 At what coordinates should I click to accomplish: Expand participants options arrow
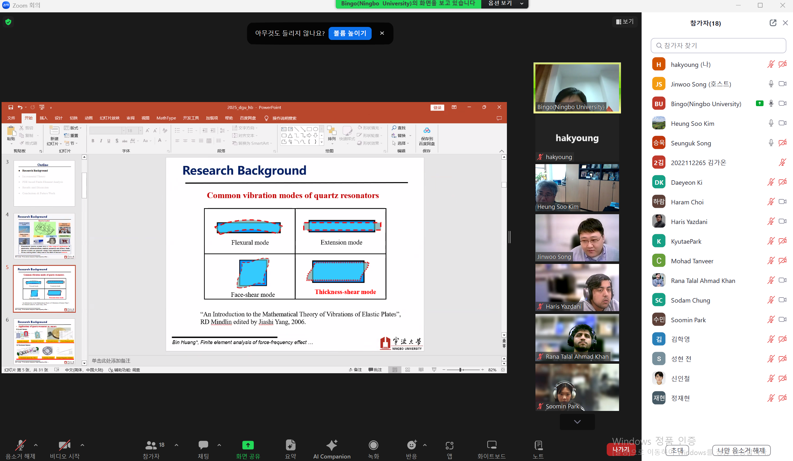(x=176, y=445)
